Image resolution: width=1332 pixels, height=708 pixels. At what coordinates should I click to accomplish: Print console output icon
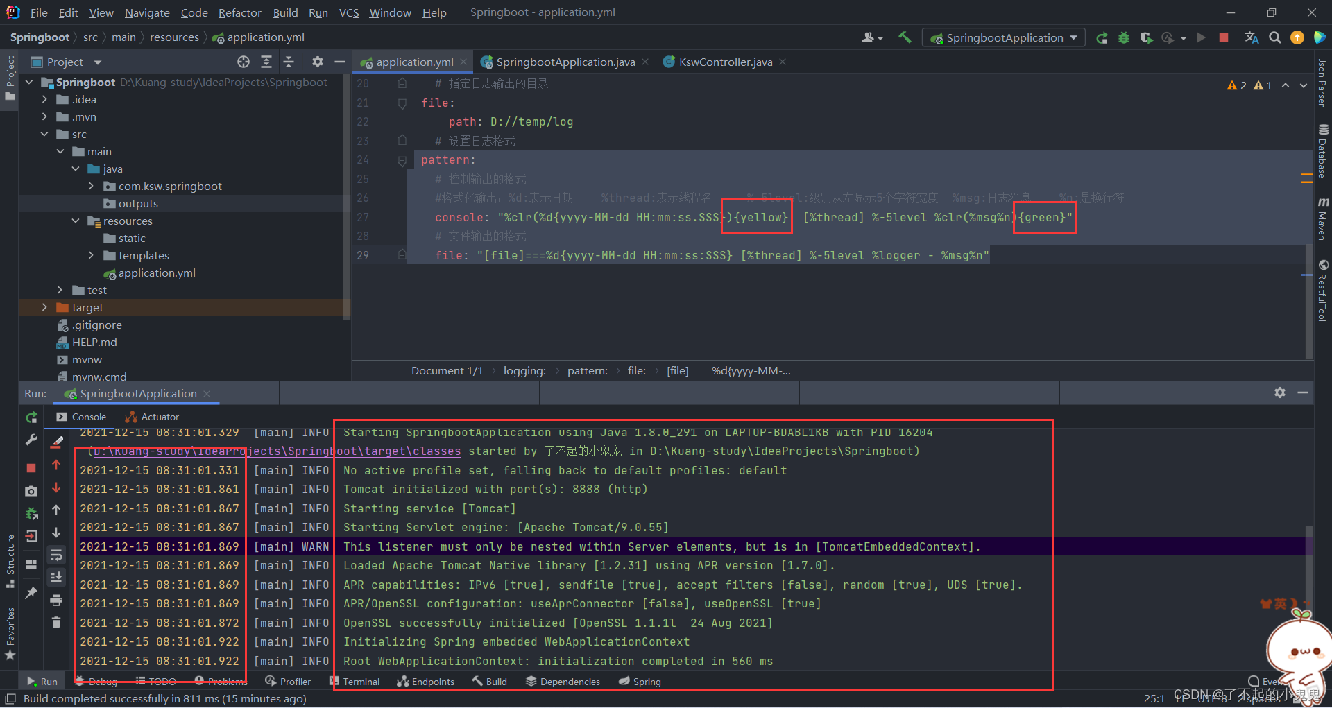pyautogui.click(x=56, y=600)
